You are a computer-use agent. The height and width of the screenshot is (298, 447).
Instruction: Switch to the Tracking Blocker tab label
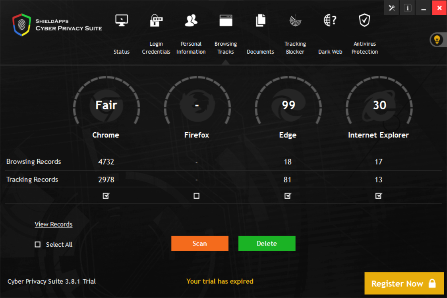pos(295,48)
